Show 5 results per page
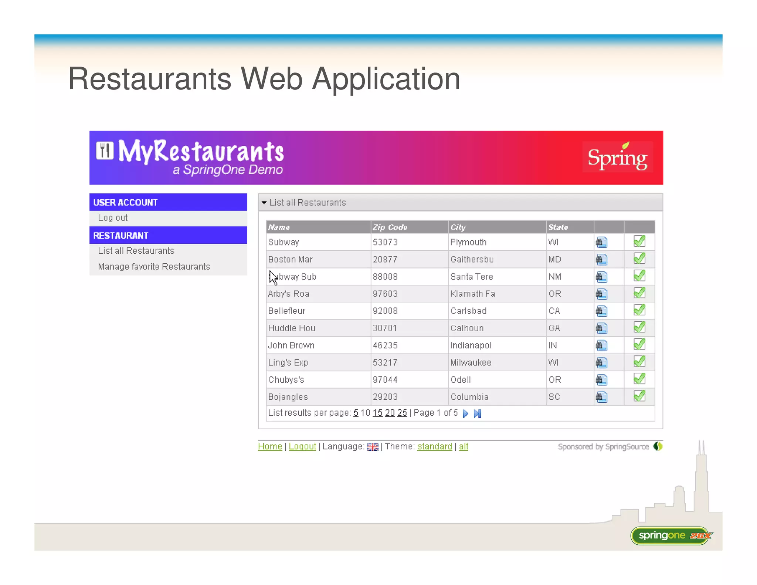The image size is (757, 585). click(x=356, y=413)
